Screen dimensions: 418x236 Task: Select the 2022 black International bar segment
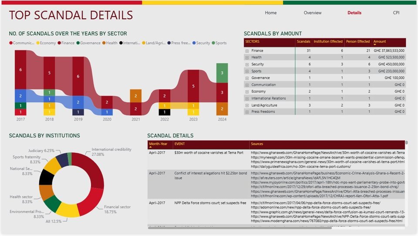point(165,112)
